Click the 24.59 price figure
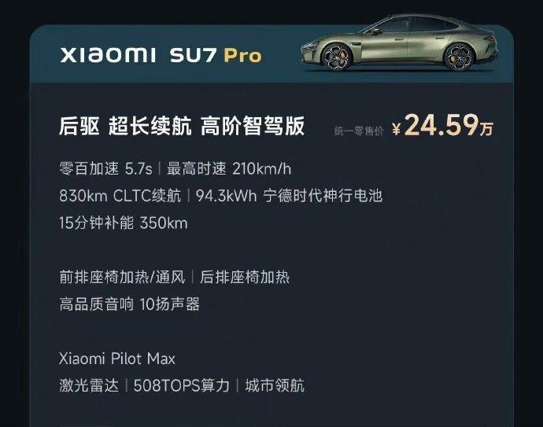543x427 pixels. click(441, 125)
